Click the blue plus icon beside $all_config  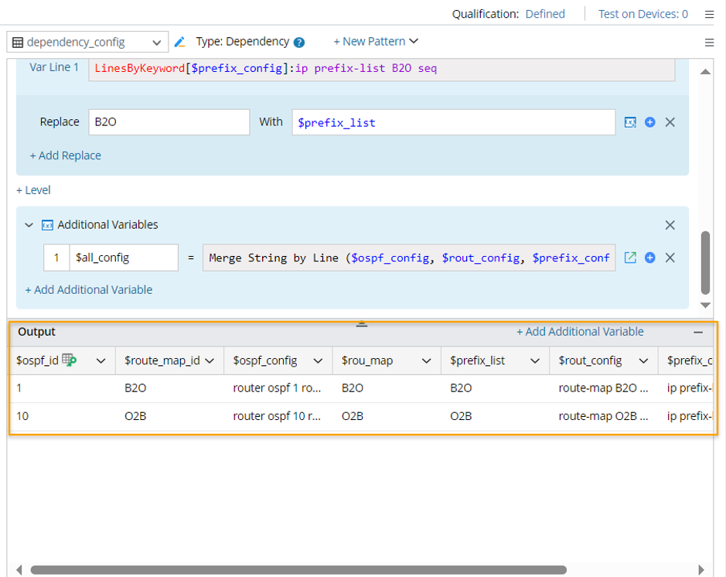[650, 258]
